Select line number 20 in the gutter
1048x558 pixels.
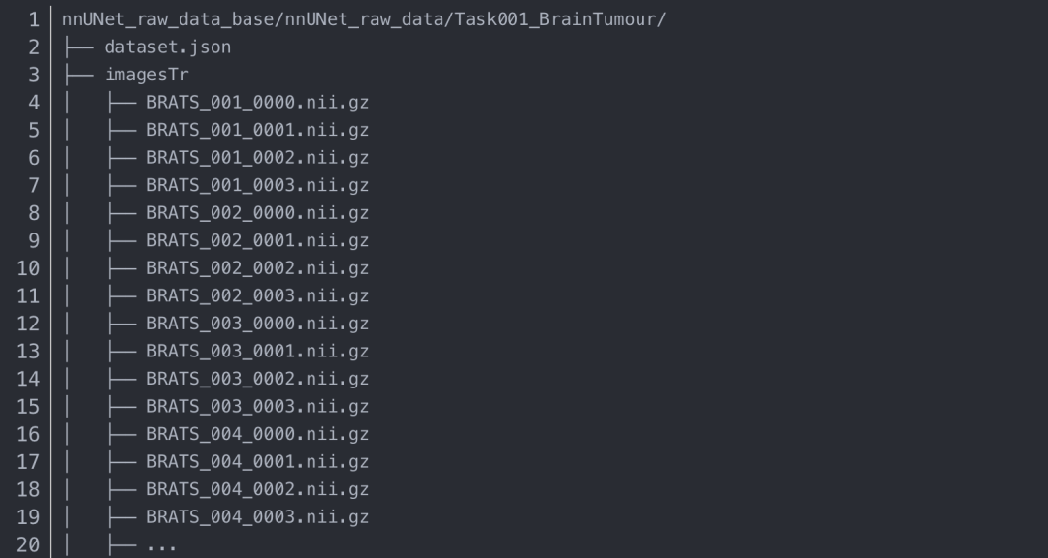(28, 545)
